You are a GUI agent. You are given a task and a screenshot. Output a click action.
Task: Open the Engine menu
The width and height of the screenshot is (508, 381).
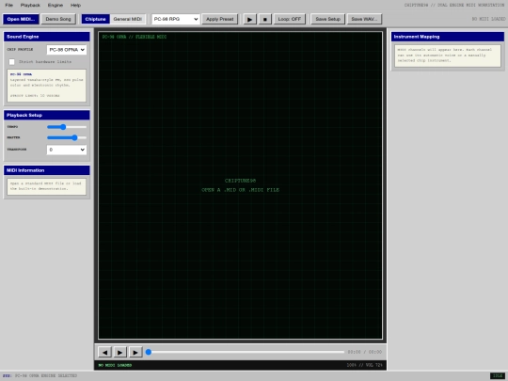point(56,6)
